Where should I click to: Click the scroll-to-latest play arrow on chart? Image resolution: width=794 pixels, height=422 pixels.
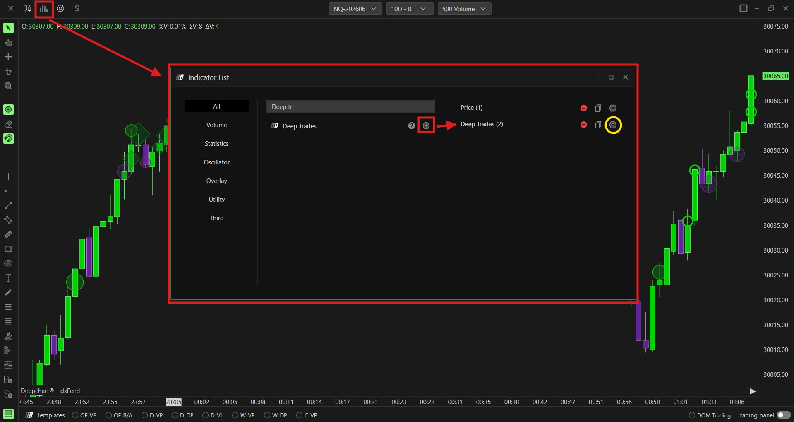753,391
